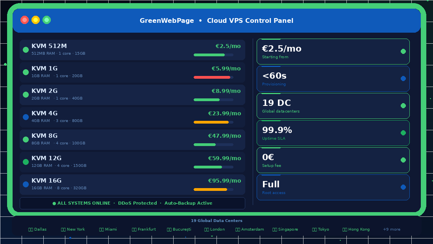Screen dimensions: 433x244
Task: Click the €95.99/mo price on KVM 16G
Action: tap(224, 181)
